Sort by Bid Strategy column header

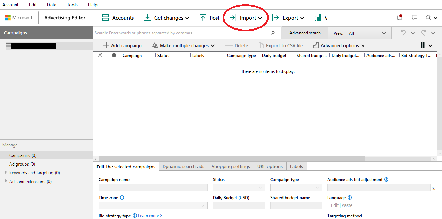point(416,56)
